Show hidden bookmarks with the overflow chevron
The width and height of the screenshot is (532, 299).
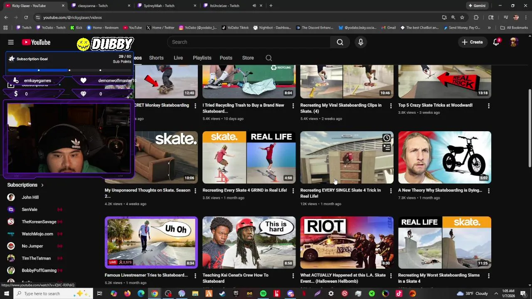coord(489,28)
